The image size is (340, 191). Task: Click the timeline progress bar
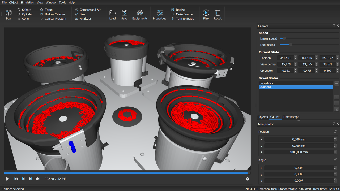click(127, 173)
